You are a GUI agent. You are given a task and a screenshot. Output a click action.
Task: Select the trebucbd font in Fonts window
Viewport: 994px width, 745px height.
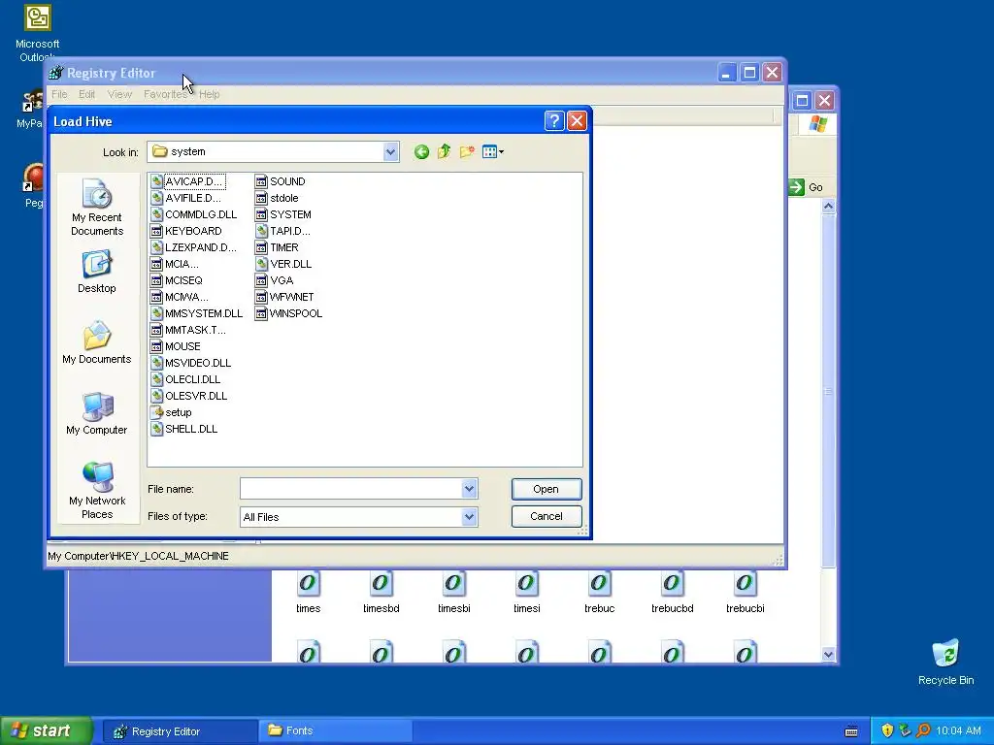pyautogui.click(x=673, y=592)
